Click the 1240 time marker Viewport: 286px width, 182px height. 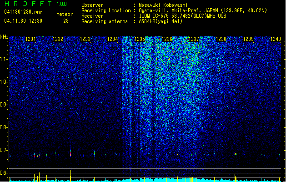[x=276, y=39]
